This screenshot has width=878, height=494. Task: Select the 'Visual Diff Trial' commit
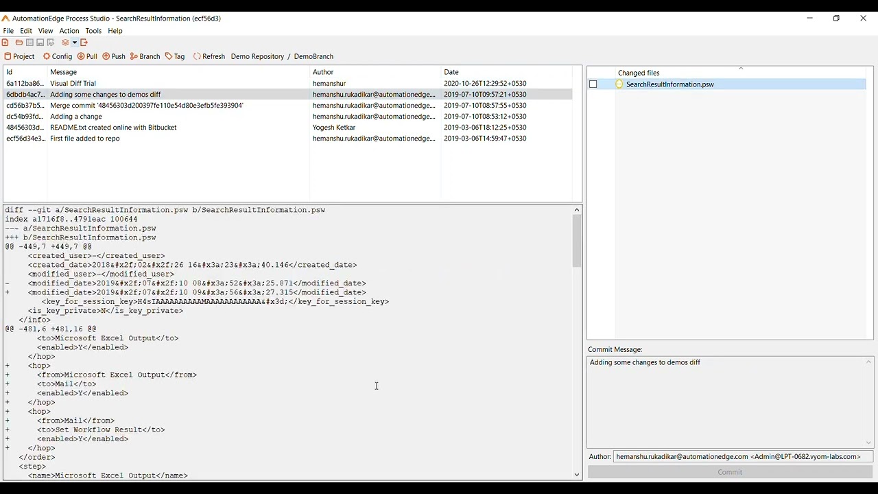(x=288, y=84)
